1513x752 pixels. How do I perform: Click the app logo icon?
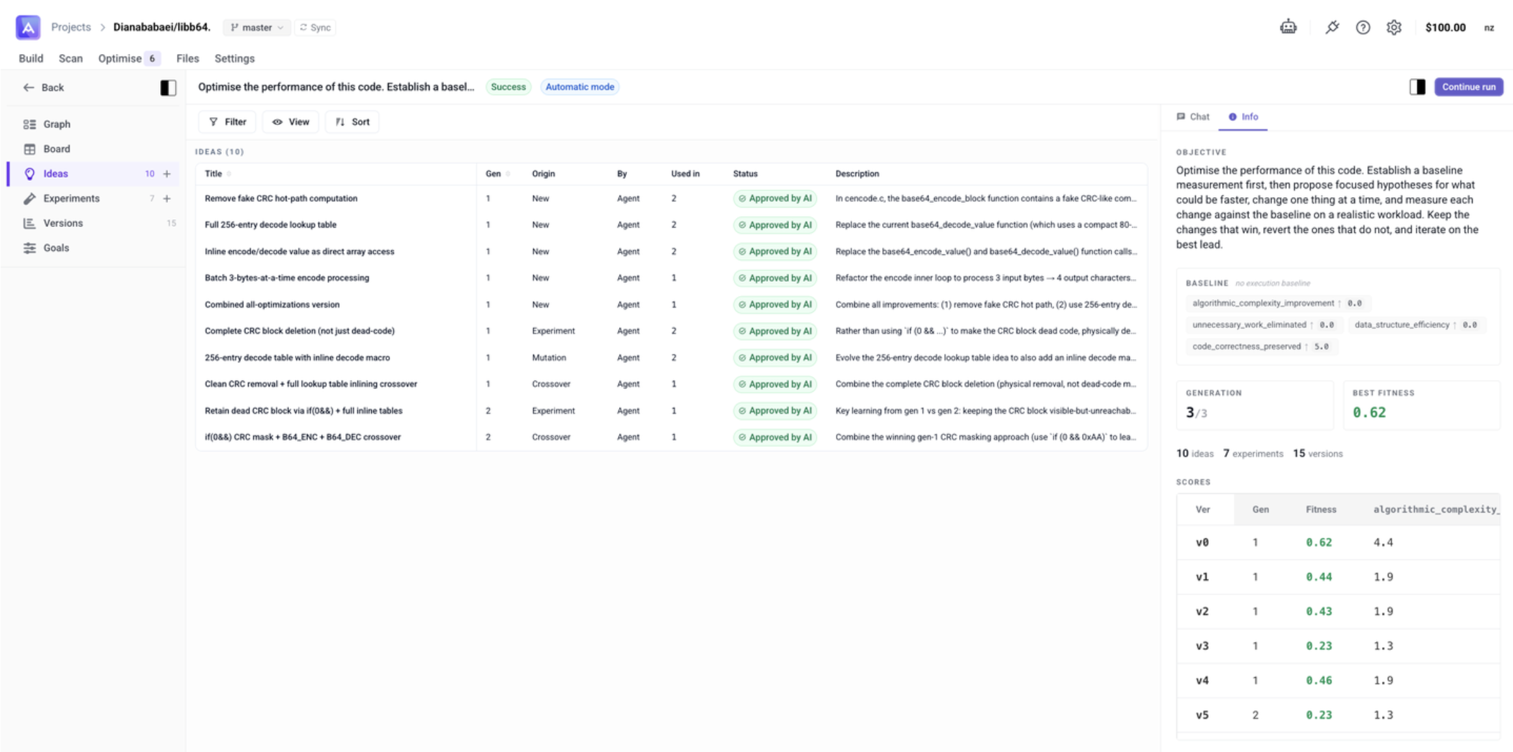[x=28, y=27]
